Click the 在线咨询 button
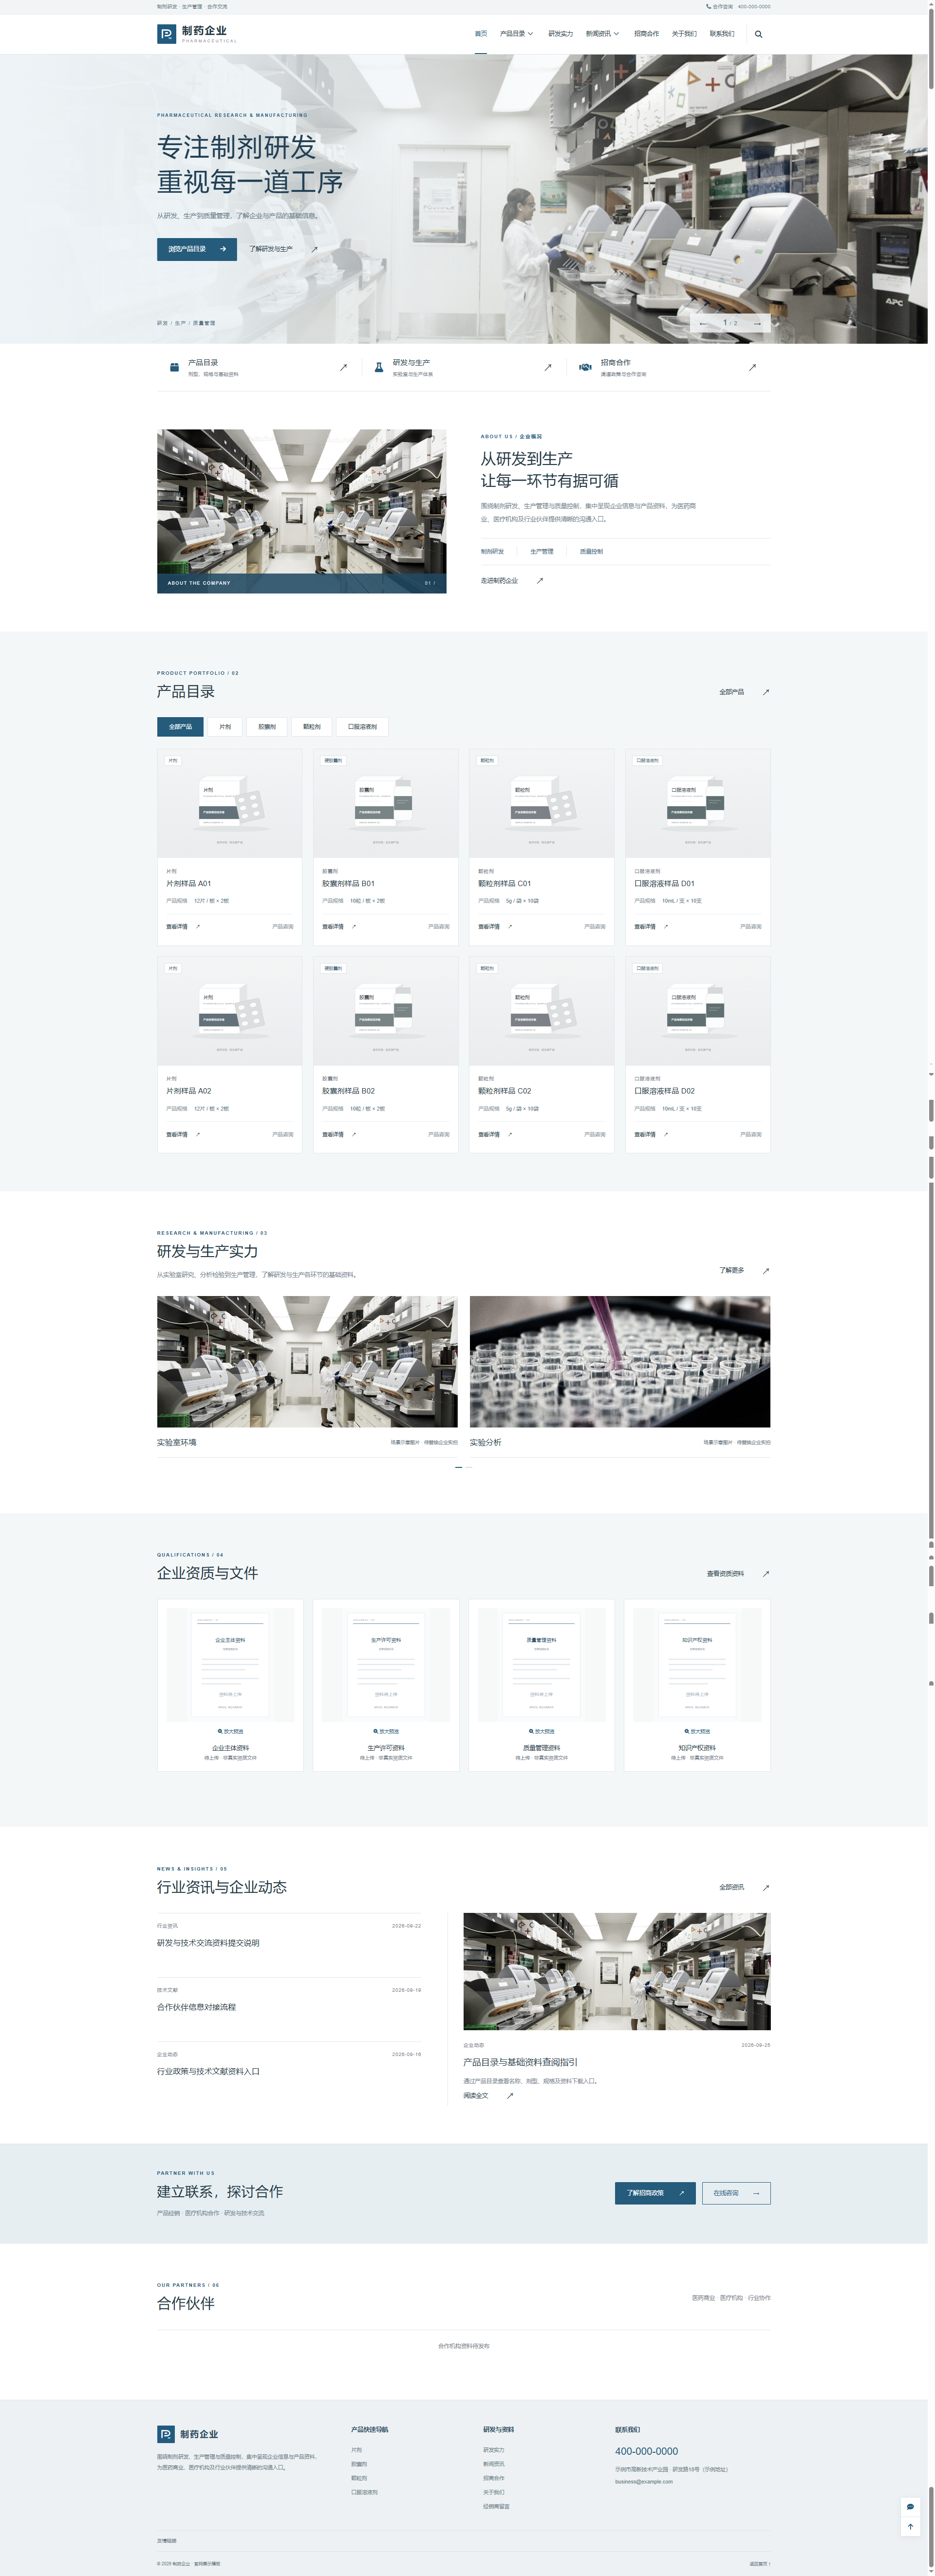 pyautogui.click(x=735, y=2193)
